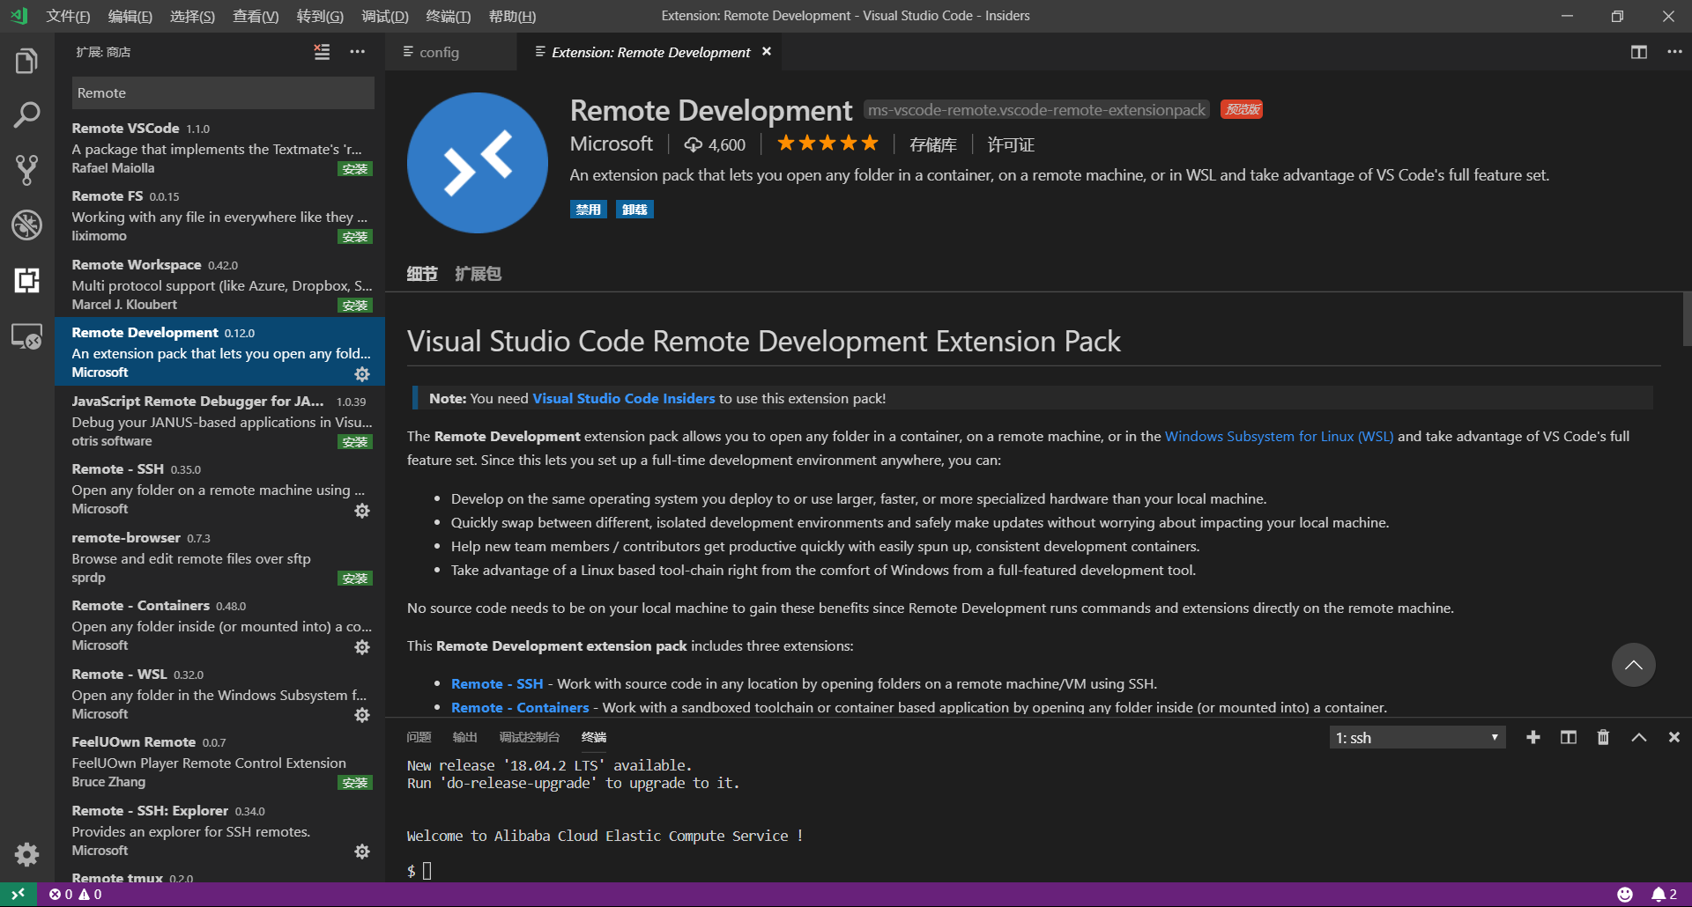Click the feedback smiley in status bar
This screenshot has width=1692, height=907.
(1625, 895)
